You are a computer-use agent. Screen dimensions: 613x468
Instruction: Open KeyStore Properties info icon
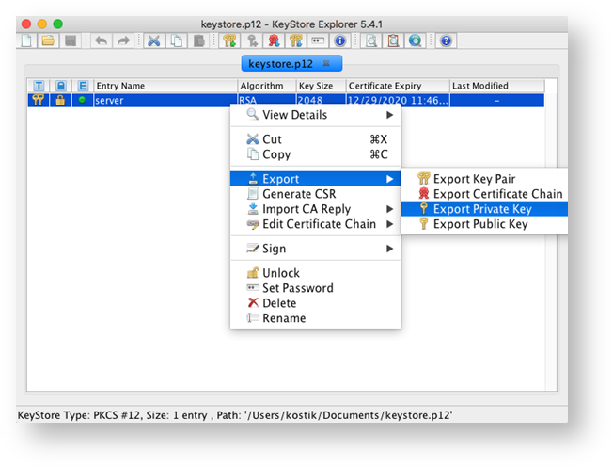point(340,40)
